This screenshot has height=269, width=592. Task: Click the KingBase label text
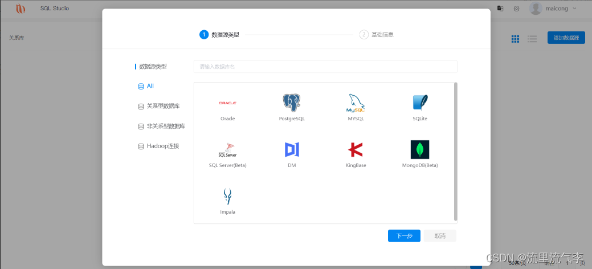356,165
